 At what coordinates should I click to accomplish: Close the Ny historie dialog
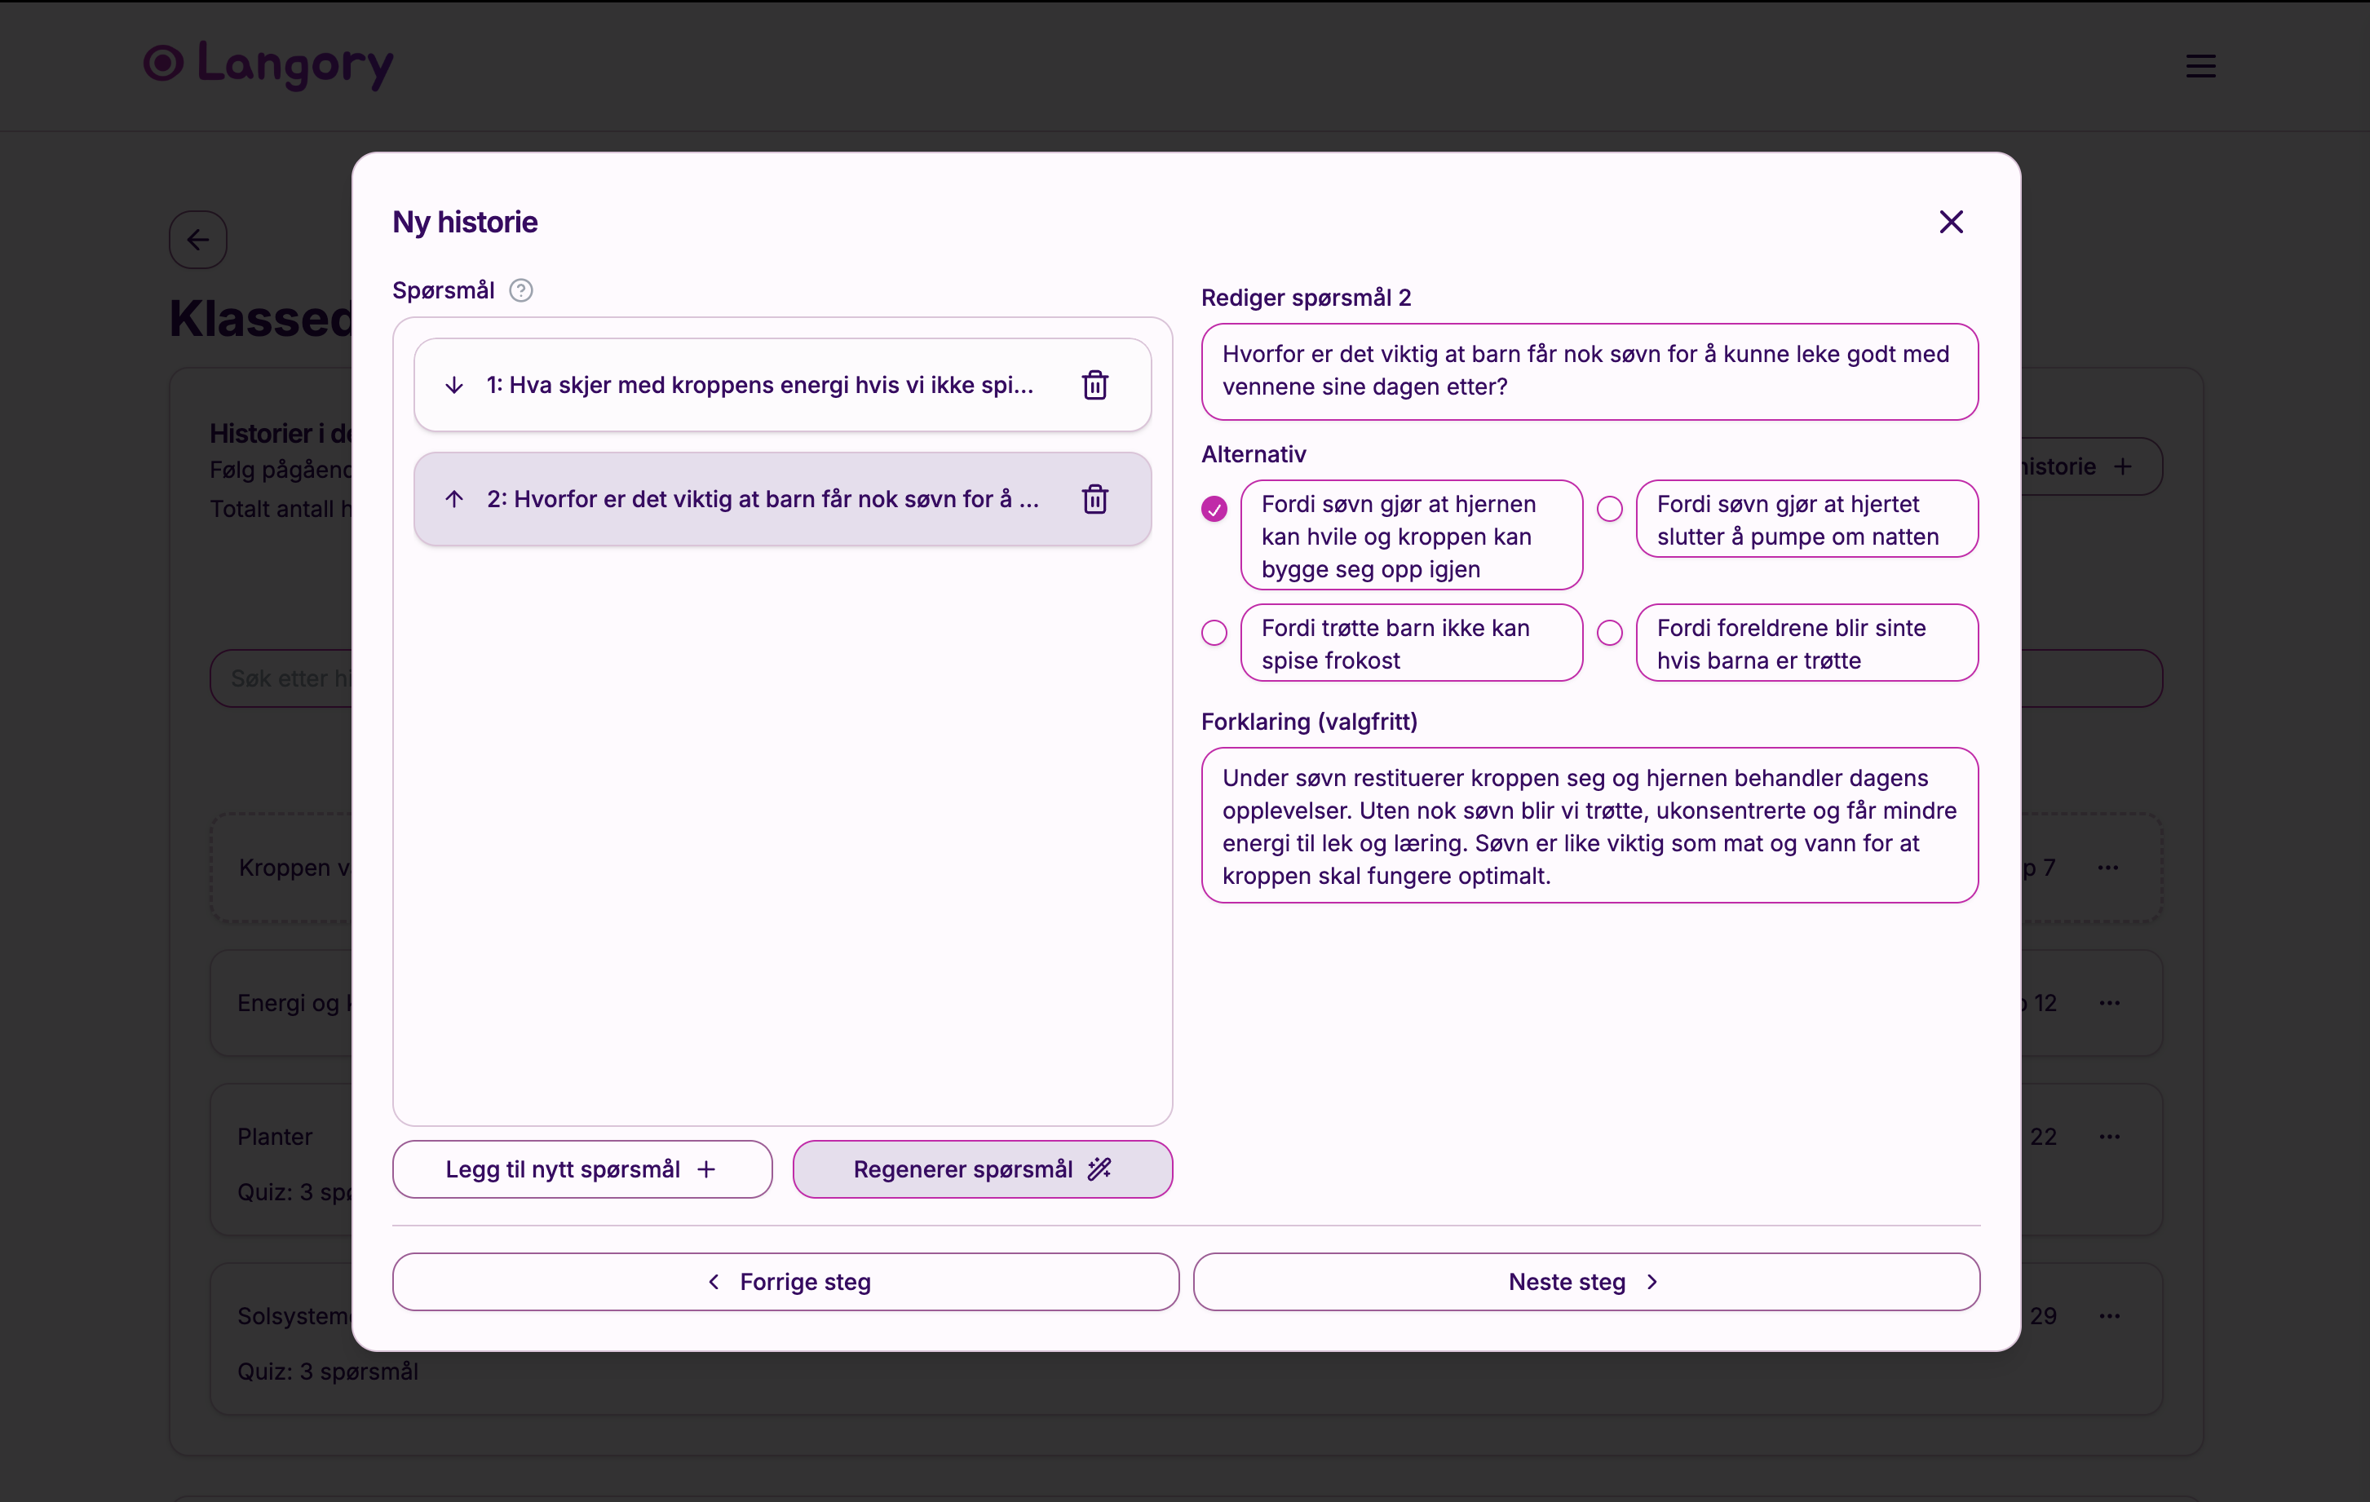tap(1951, 223)
